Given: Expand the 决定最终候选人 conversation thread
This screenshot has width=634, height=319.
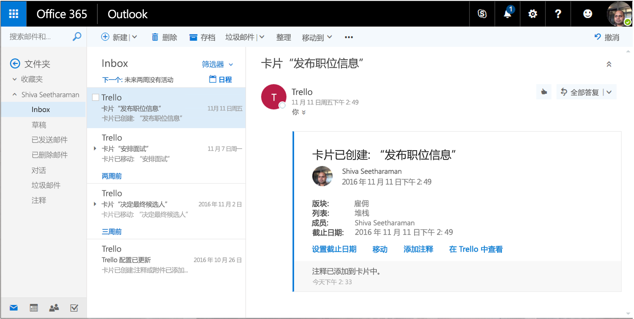Looking at the screenshot, I should (x=95, y=204).
